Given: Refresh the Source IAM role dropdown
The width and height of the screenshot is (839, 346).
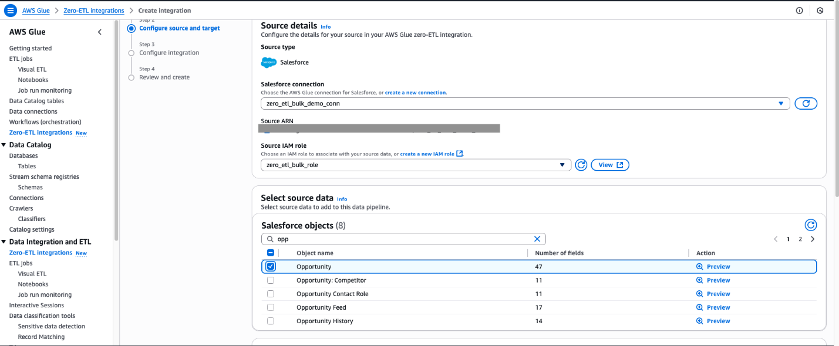Looking at the screenshot, I should [x=581, y=165].
